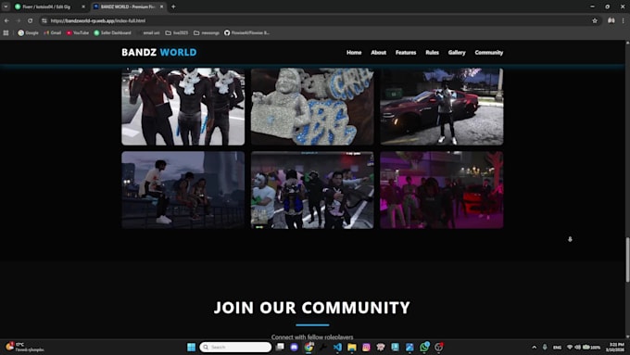Open gallery image of pink-lit night party
Screen dimensions: 630x355
click(442, 190)
